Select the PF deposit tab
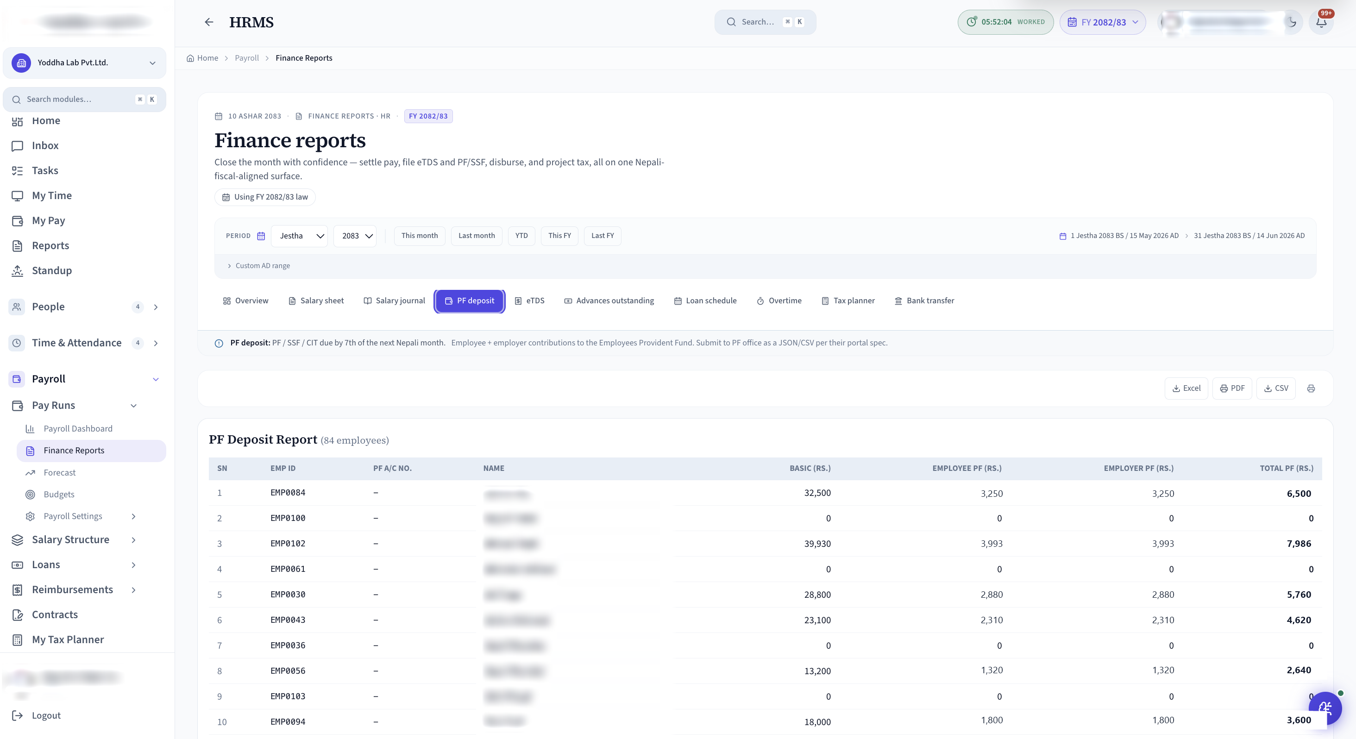1356x739 pixels. click(470, 301)
